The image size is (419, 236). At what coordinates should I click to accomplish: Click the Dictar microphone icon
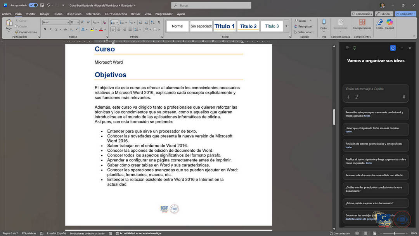(x=324, y=23)
